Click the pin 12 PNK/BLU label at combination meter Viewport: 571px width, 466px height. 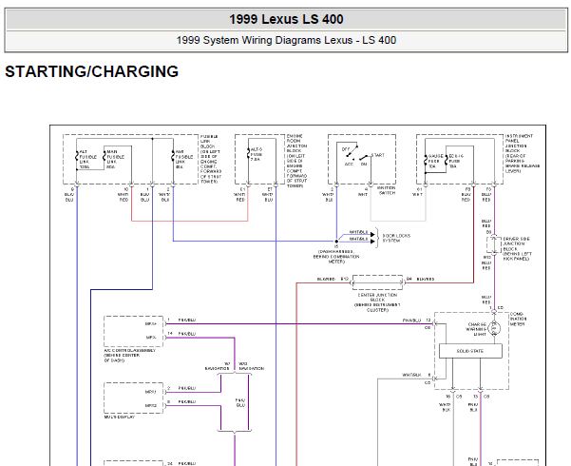tap(416, 320)
